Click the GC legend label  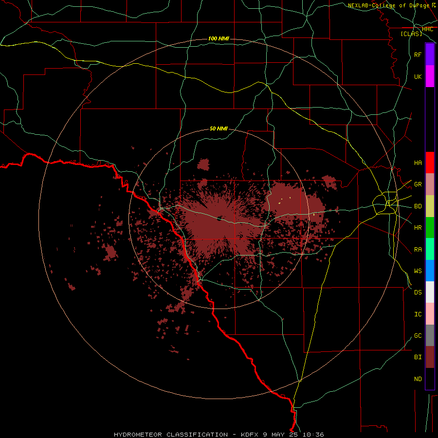[418, 336]
